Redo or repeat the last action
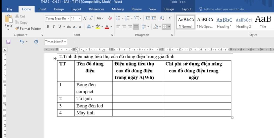The width and height of the screenshot is (274, 138). click(x=36, y=41)
